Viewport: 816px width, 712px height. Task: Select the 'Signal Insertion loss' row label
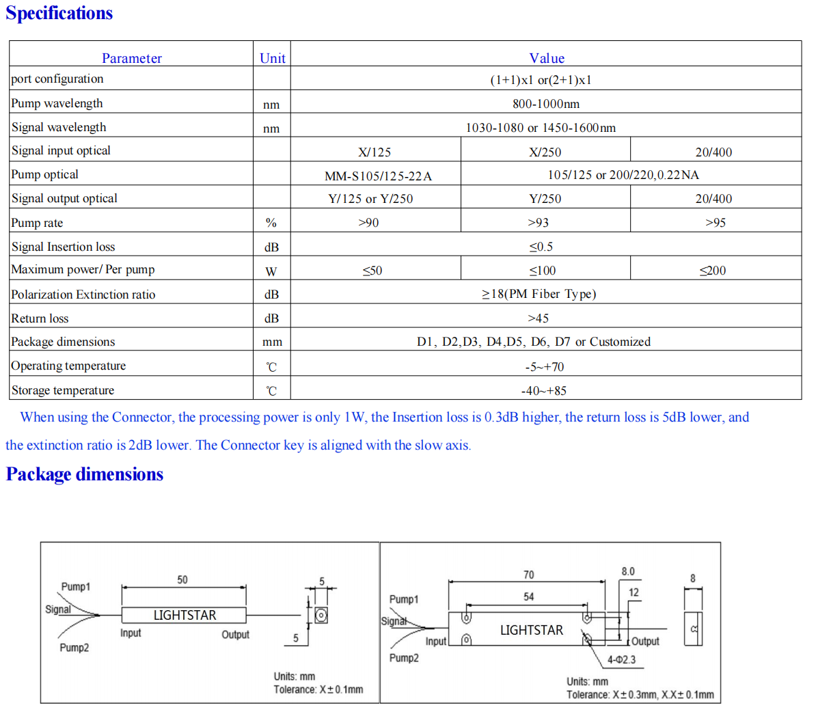click(63, 247)
